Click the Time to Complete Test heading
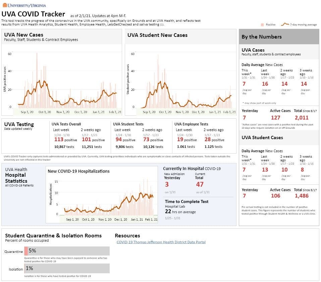Image resolution: width=321 pixels, height=282 pixels. [186, 202]
